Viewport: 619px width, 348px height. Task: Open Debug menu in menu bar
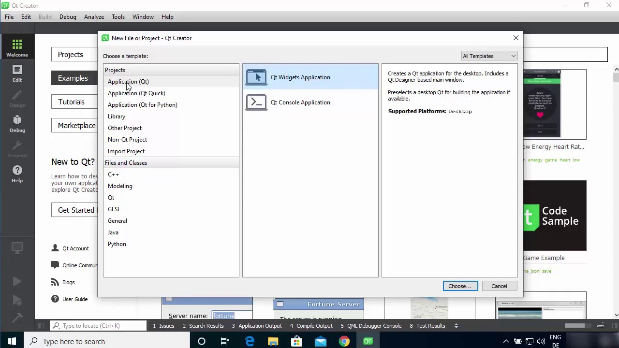(x=68, y=17)
